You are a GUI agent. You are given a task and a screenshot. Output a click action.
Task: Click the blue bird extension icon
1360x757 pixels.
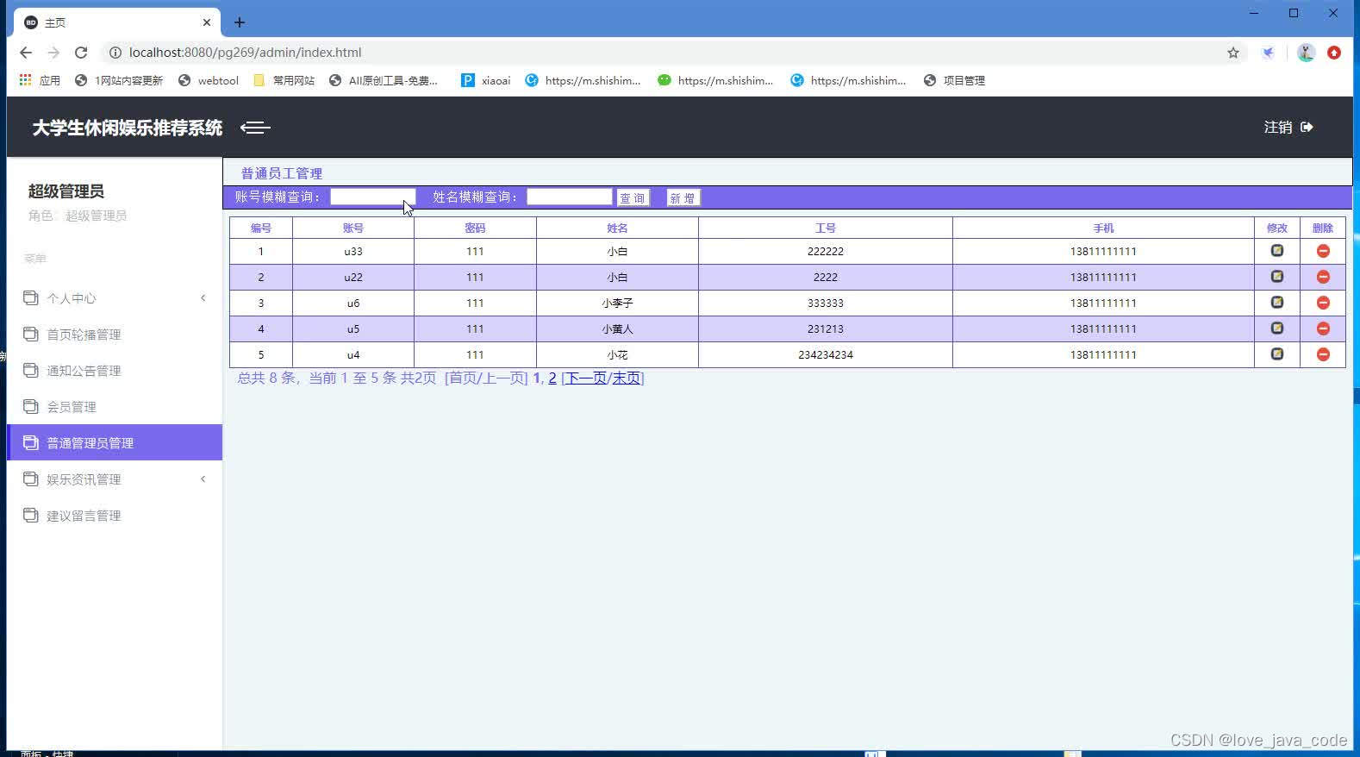[1268, 53]
